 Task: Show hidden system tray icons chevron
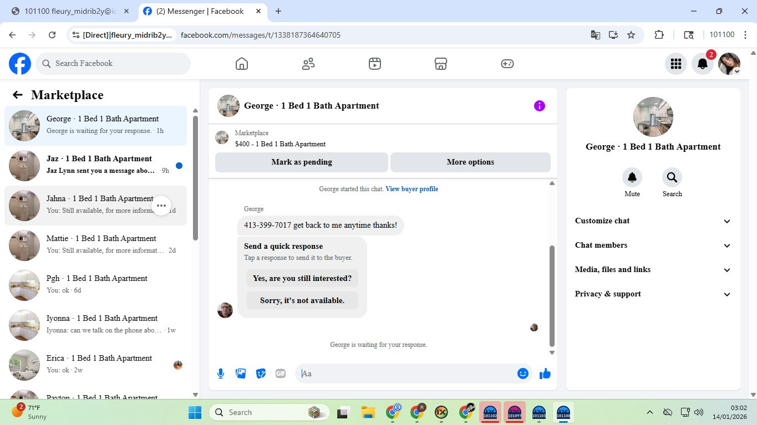(649, 412)
